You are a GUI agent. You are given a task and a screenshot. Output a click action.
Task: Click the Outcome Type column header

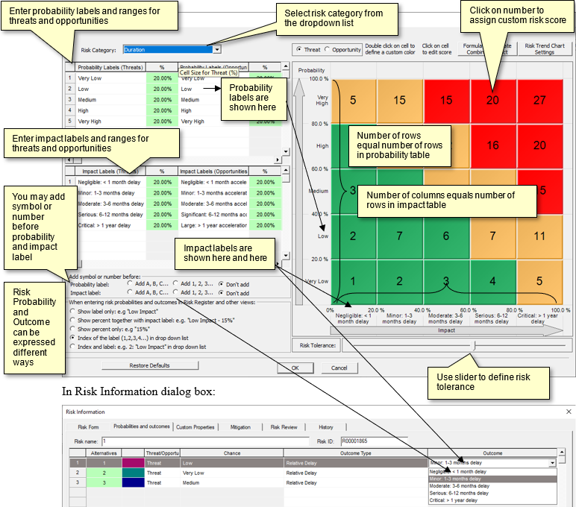[x=355, y=453]
